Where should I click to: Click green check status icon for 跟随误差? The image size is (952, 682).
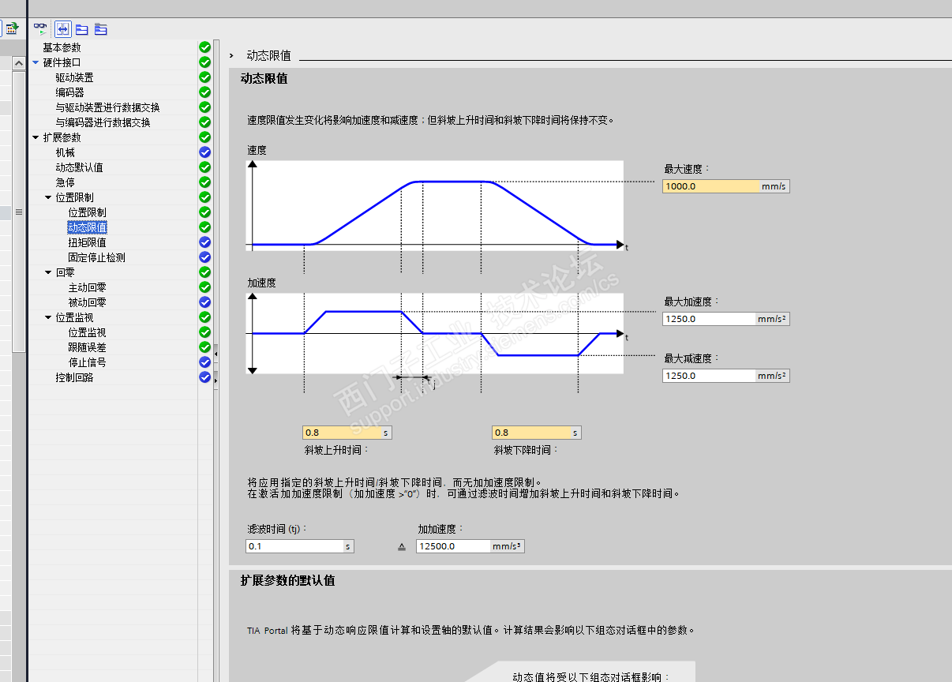pyautogui.click(x=204, y=347)
